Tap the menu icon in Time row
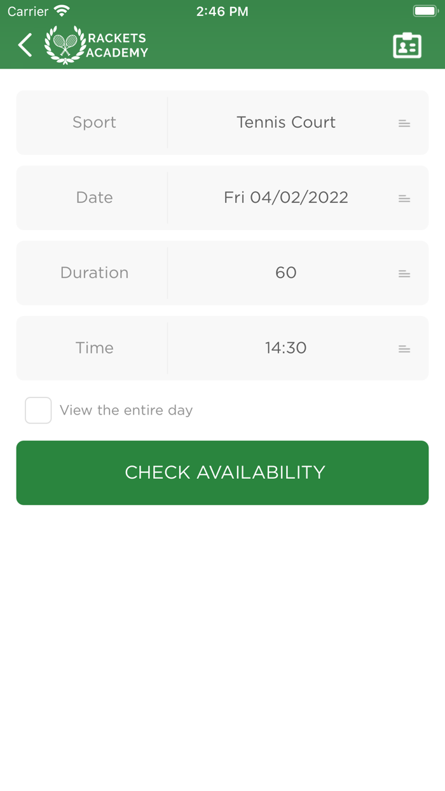 pyautogui.click(x=404, y=348)
